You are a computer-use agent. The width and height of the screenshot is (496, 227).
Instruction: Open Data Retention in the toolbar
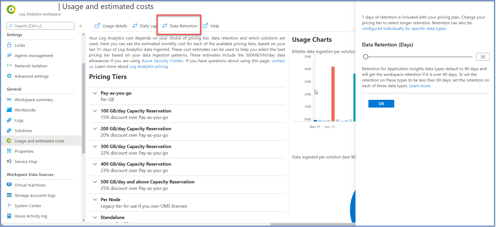[x=180, y=26]
